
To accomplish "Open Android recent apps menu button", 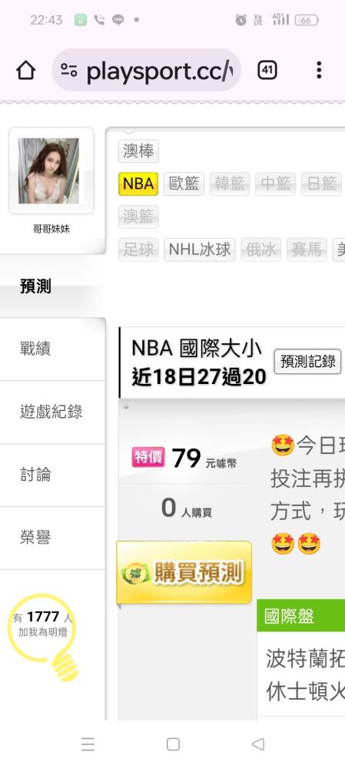I will click(88, 744).
